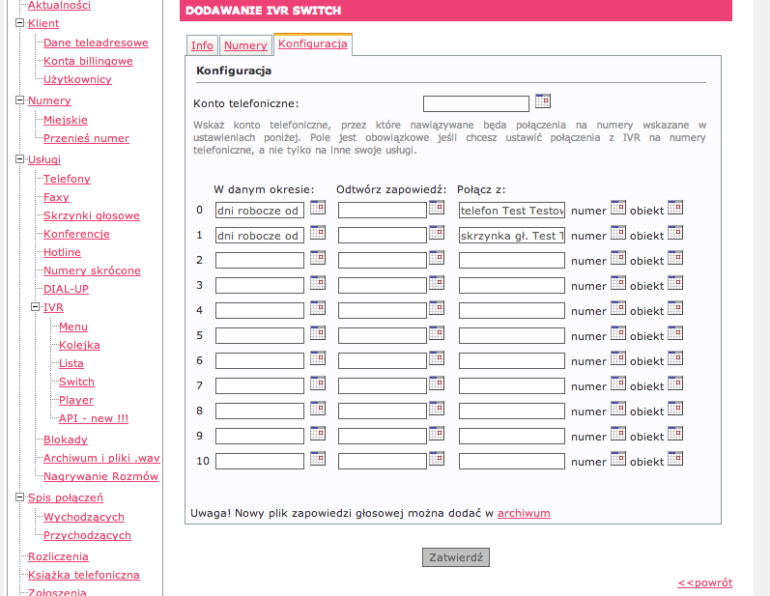Image resolution: width=770 pixels, height=596 pixels.
Task: Click obiekt picker icon in row 7
Action: 675,383
